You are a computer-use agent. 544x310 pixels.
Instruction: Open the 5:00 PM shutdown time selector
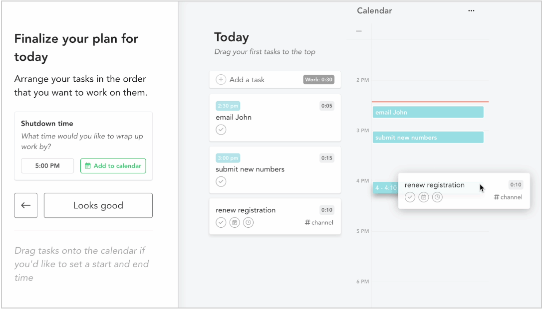coord(47,166)
